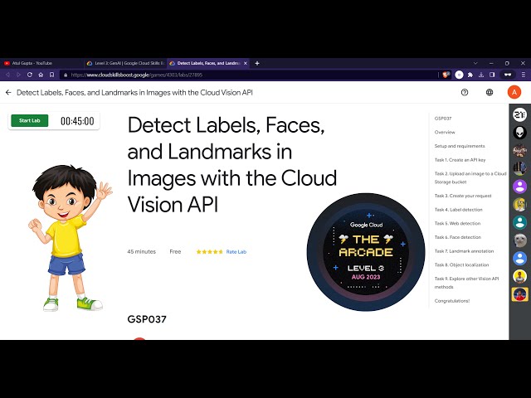
Task: Click the purple person avatar
Action: [x=519, y=187]
